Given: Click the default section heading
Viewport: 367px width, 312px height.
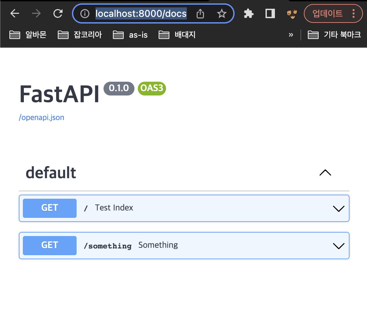Looking at the screenshot, I should [x=51, y=173].
